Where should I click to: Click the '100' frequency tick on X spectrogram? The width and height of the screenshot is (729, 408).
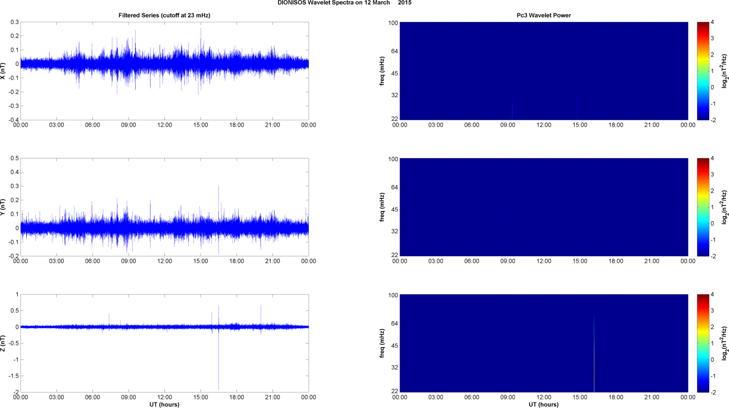[x=393, y=23]
